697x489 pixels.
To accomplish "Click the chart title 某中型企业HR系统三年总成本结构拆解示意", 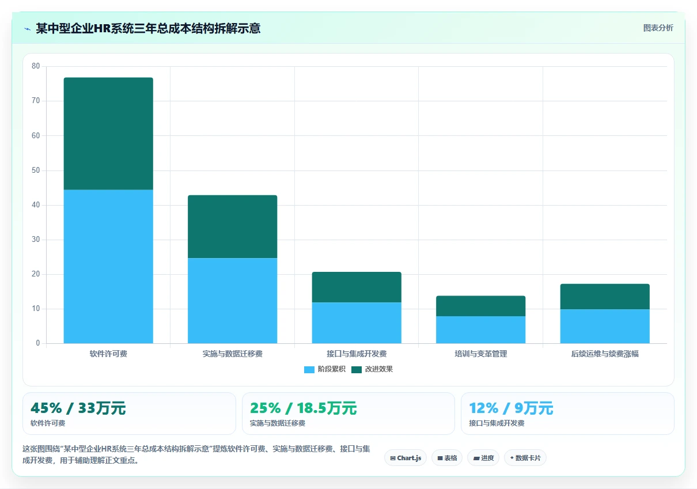I will (148, 28).
